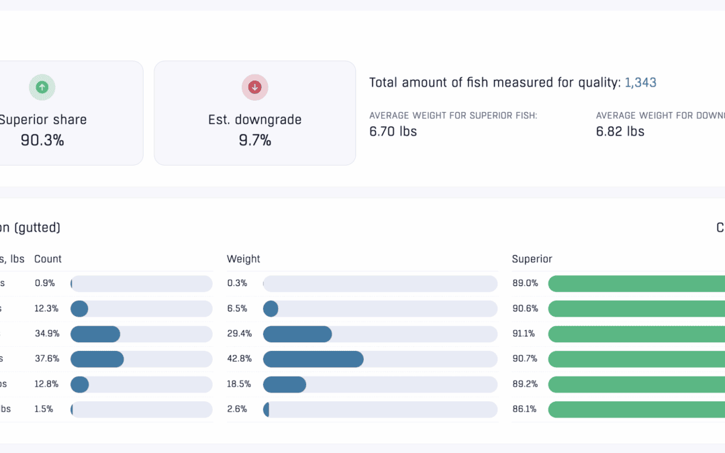The image size is (725, 453).
Task: Select the Superior share 90.3% value
Action: 42,140
